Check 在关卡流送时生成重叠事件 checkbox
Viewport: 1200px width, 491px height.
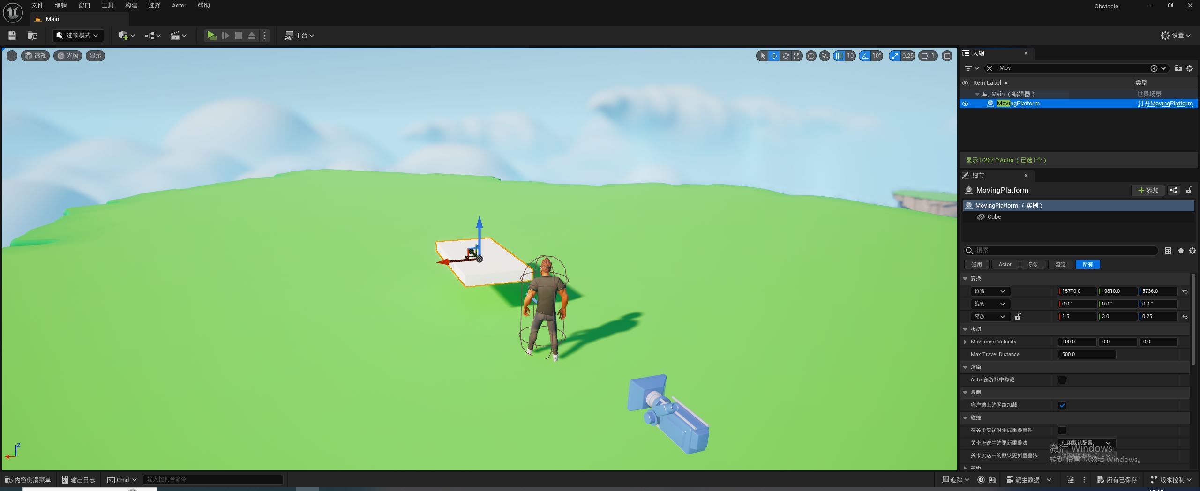point(1062,431)
